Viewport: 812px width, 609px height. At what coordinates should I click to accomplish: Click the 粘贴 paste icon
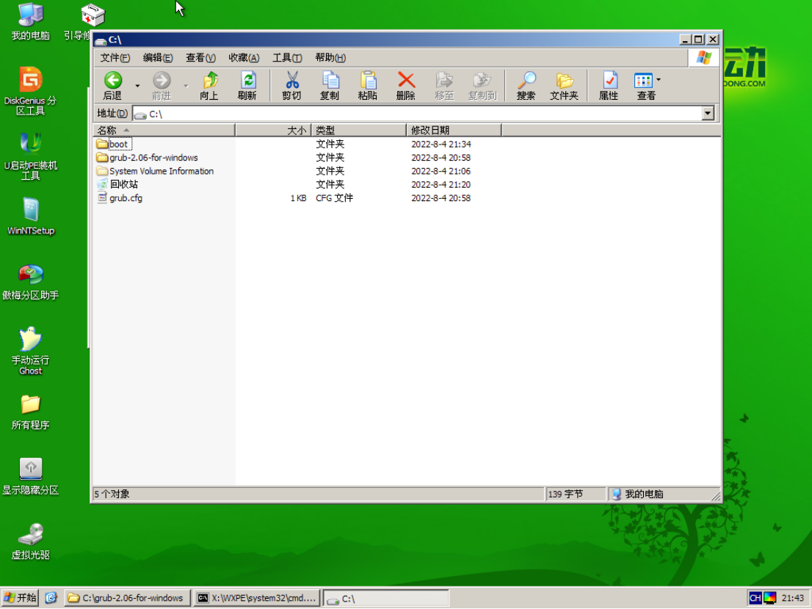(x=369, y=80)
